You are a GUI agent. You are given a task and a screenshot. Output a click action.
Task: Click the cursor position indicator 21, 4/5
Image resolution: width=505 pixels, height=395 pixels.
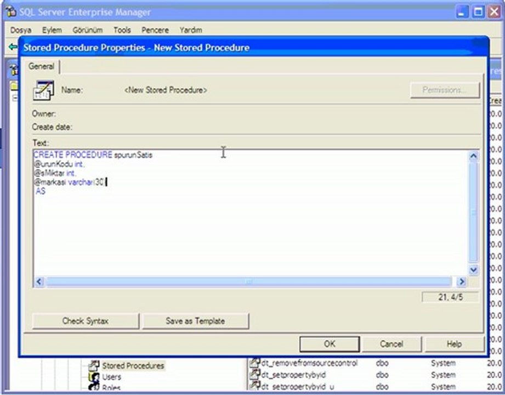[450, 297]
